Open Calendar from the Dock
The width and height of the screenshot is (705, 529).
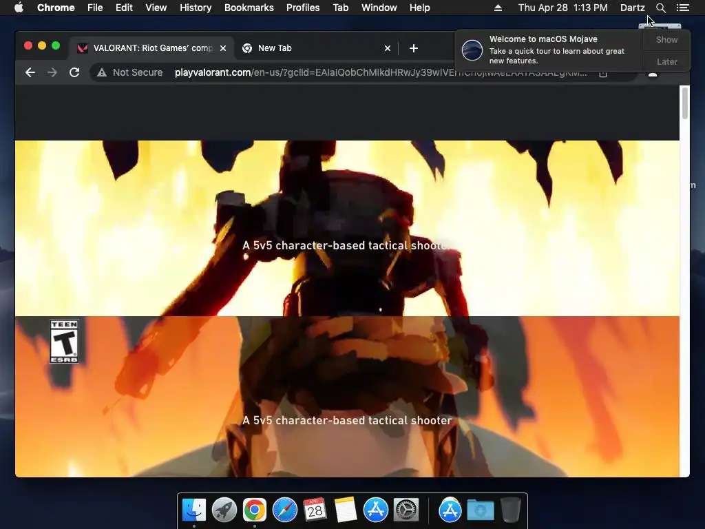[315, 510]
